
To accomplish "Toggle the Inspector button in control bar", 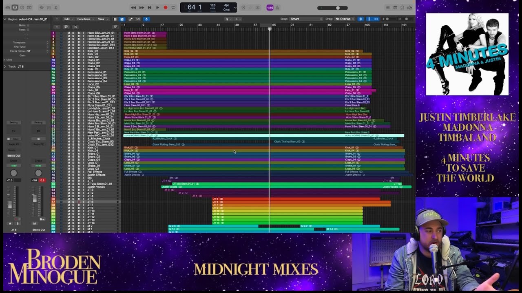I will pyautogui.click(x=15, y=7).
